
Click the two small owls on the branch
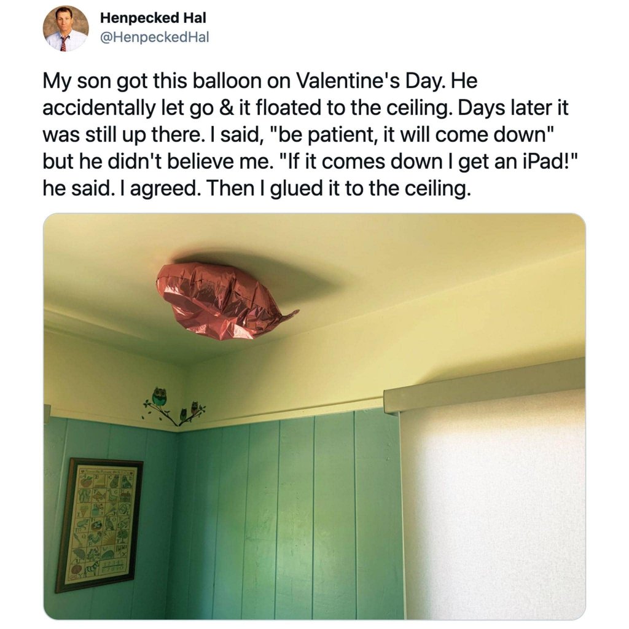pyautogui.click(x=189, y=411)
